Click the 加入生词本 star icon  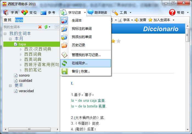click(x=150, y=20)
